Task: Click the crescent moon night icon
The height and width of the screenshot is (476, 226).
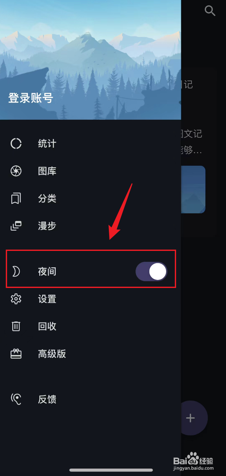Action: pyautogui.click(x=16, y=272)
